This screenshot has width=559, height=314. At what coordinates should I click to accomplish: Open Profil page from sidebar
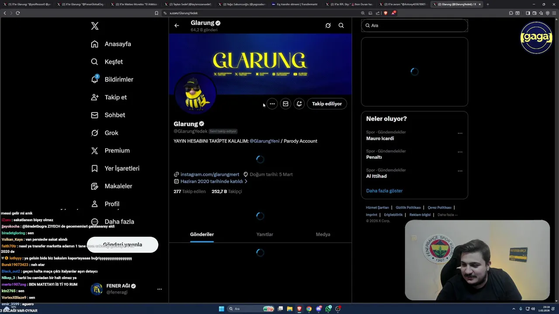[105, 204]
